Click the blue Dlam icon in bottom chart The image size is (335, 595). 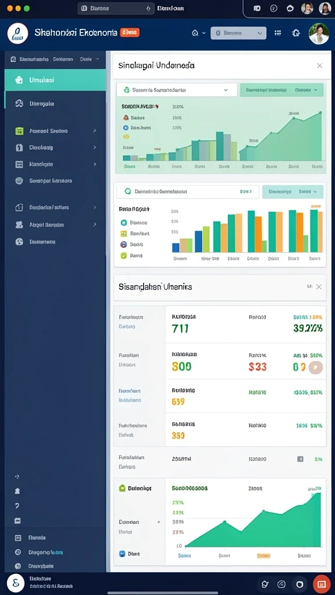(x=122, y=554)
